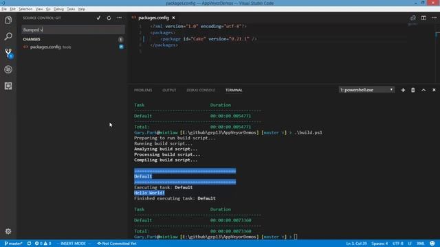The image size is (440, 247).
Task: Click the modified badge beside packages.config
Action: 121,47
